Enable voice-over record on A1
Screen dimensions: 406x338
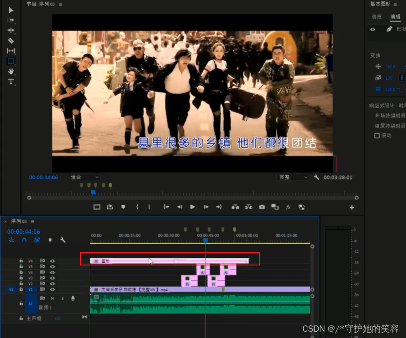pyautogui.click(x=73, y=298)
